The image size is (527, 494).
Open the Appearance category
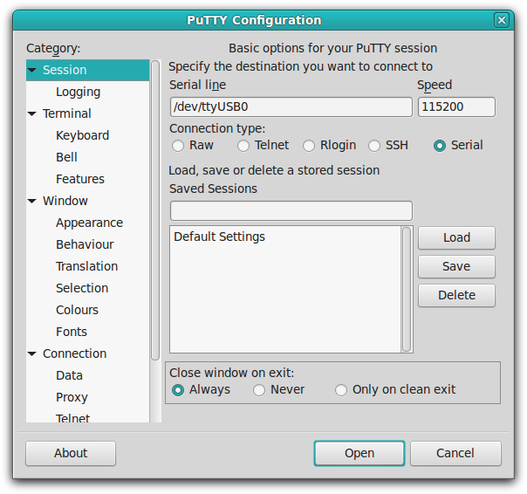[x=88, y=223]
